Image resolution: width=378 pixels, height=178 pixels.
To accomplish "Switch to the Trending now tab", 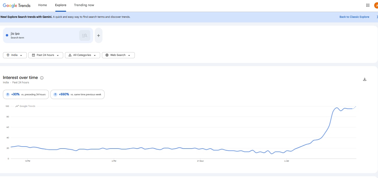I will [x=84, y=5].
